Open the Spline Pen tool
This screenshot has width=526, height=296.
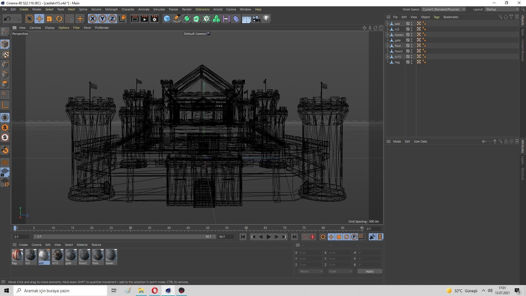tap(177, 19)
